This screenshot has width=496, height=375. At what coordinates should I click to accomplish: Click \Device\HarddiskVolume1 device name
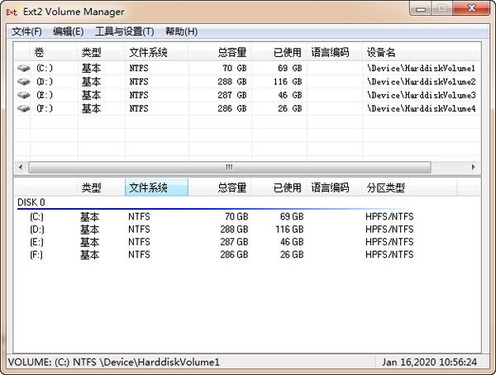click(421, 68)
